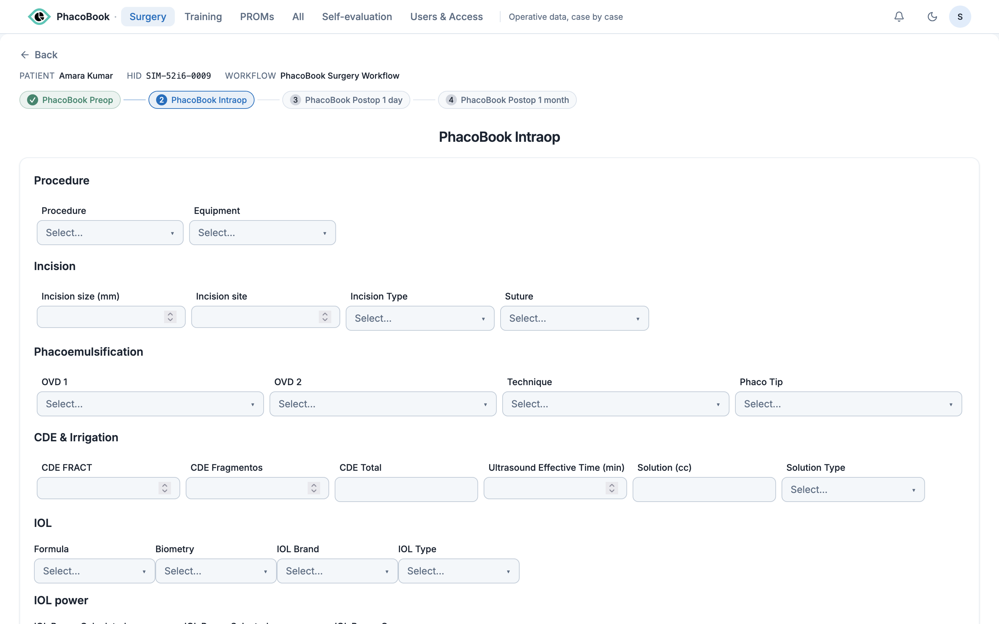999x624 pixels.
Task: Click the CDE Fragmentos field
Action: coord(257,488)
